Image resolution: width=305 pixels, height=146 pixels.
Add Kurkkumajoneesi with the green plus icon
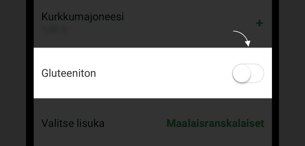(260, 23)
